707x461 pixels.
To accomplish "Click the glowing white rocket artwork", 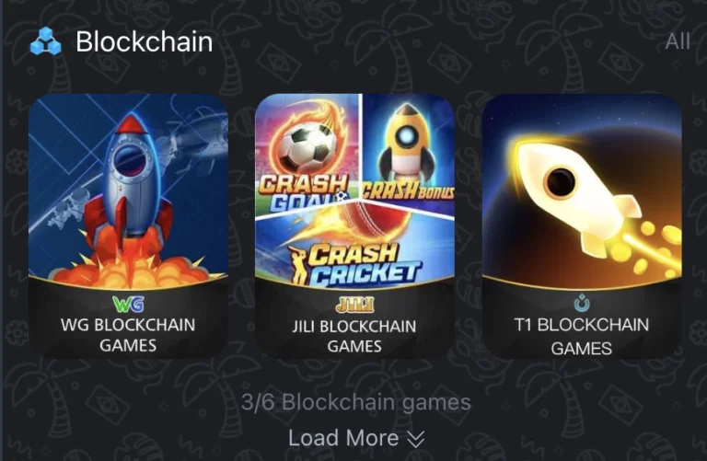I will pyautogui.click(x=582, y=191).
